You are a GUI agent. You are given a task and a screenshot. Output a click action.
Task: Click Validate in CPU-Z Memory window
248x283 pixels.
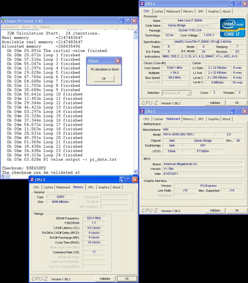[105, 279]
